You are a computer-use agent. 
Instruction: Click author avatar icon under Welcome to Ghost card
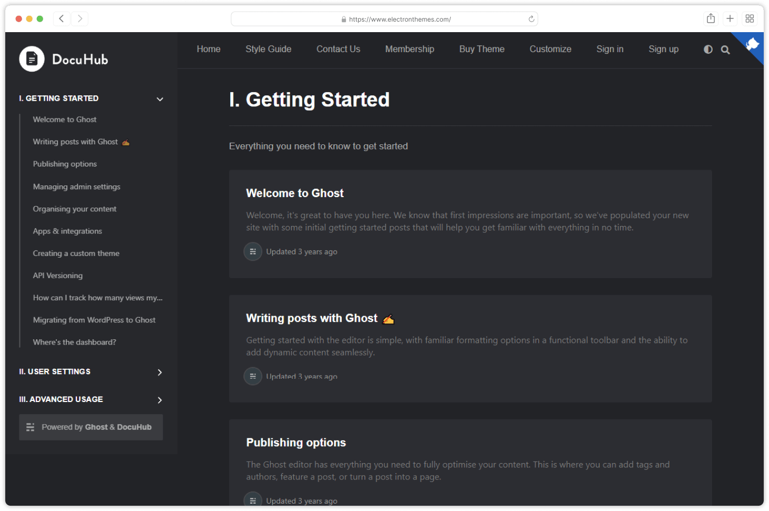253,252
